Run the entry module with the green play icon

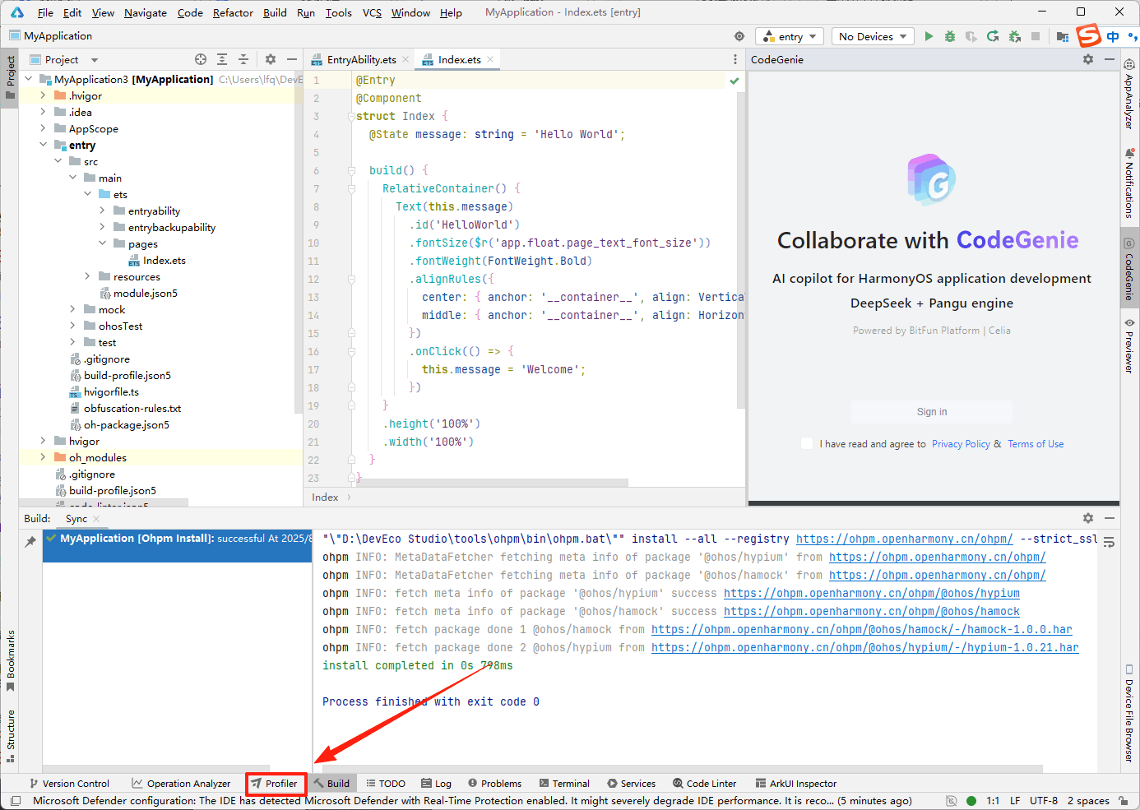[x=929, y=36]
